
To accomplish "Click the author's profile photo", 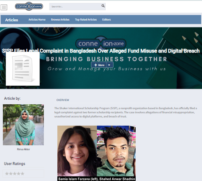I will [23, 125].
